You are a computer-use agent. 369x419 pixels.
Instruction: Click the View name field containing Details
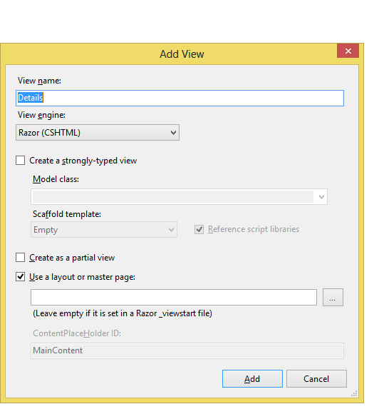[180, 98]
